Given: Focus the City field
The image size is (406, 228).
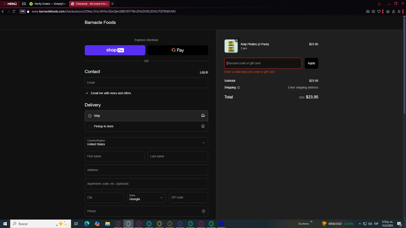Looking at the screenshot, I should click(104, 197).
